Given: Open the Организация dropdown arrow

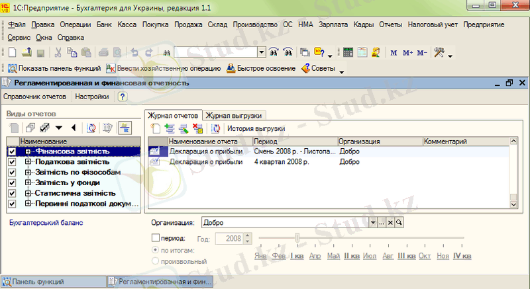Looking at the screenshot, I should coord(372,223).
